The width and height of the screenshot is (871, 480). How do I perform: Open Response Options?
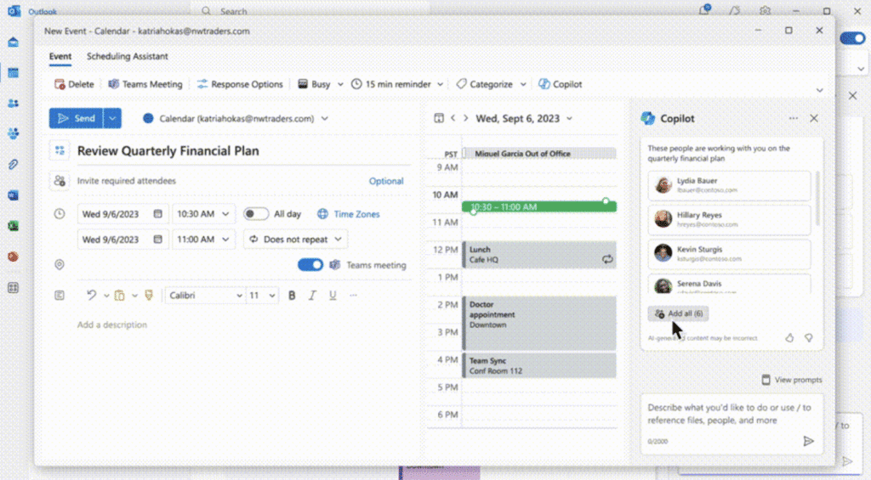pyautogui.click(x=240, y=84)
